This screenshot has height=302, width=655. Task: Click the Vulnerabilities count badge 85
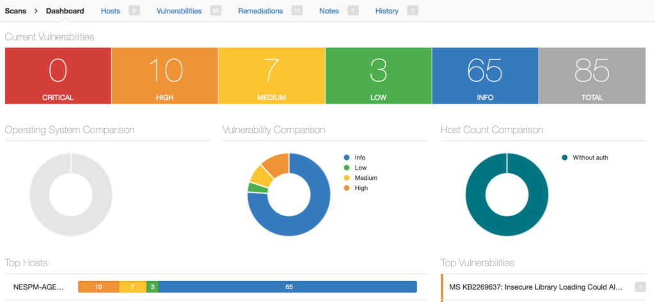pos(216,11)
